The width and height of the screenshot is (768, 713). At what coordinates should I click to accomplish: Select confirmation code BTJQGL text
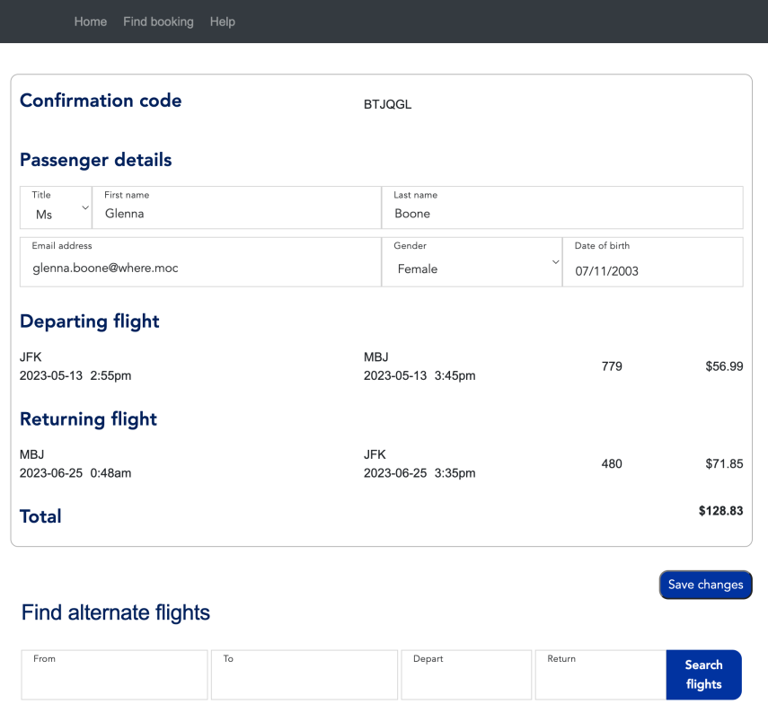tap(387, 104)
